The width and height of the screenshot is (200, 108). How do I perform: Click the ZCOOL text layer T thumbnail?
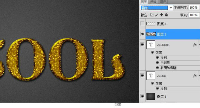[151, 75]
